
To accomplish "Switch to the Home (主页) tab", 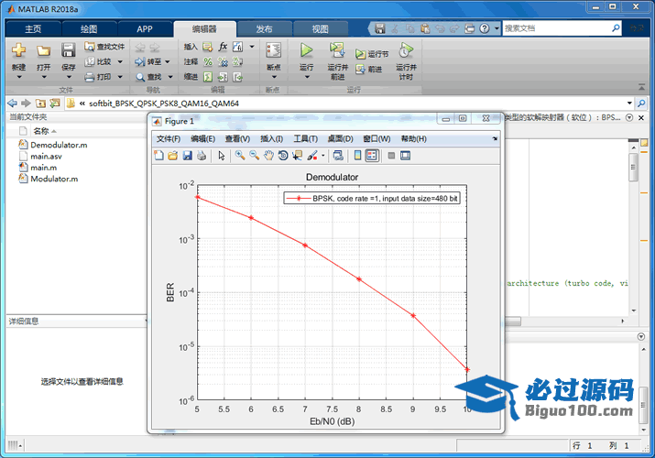I will [x=33, y=28].
